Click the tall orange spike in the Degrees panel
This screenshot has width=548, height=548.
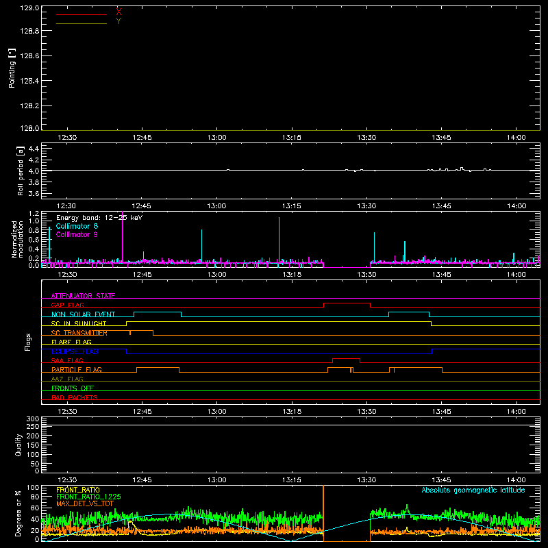click(323, 513)
